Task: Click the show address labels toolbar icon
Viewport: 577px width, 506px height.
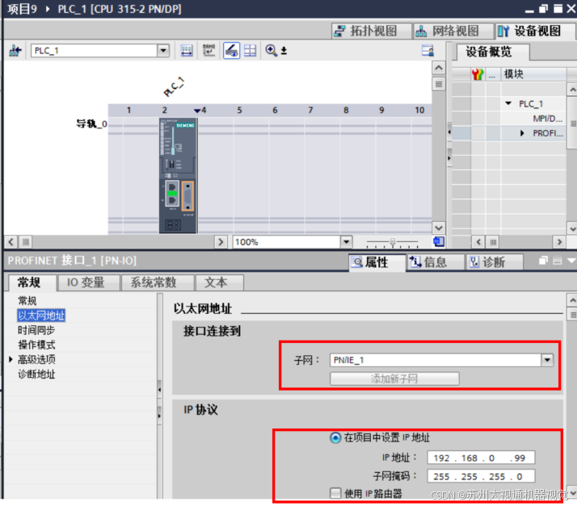Action: [187, 50]
